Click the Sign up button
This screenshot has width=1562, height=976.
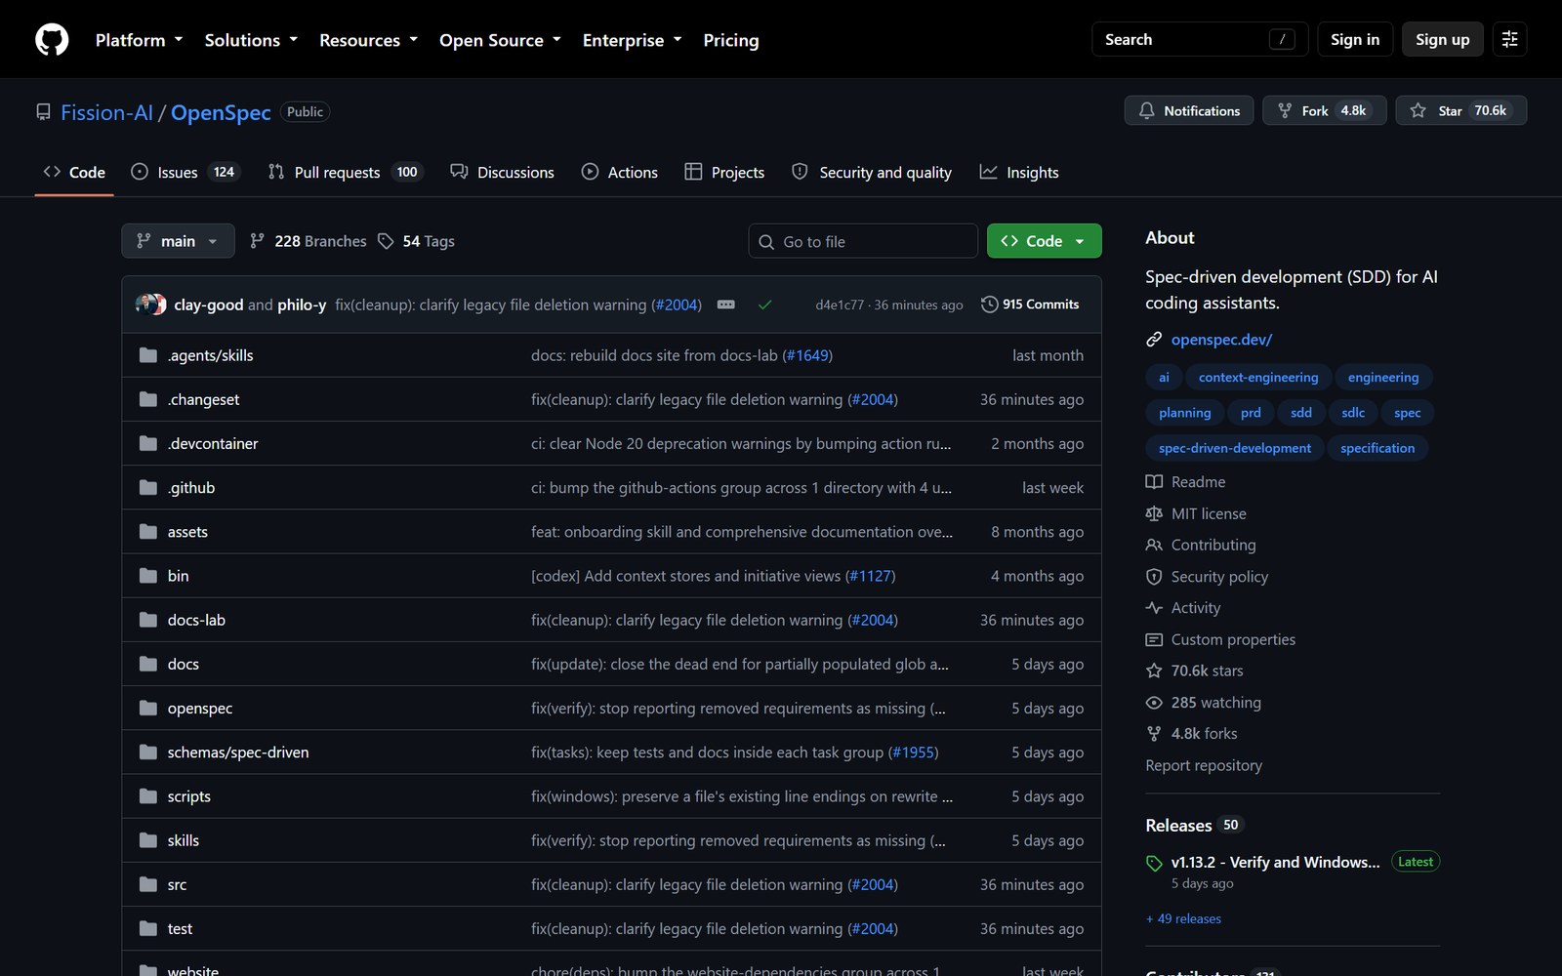1442,39
